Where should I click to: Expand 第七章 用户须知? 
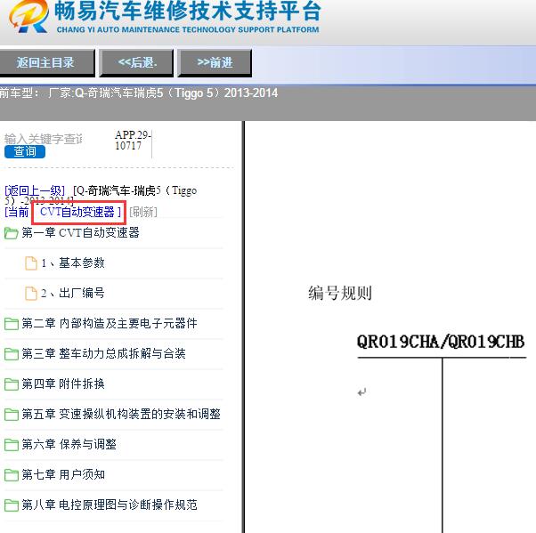point(63,474)
